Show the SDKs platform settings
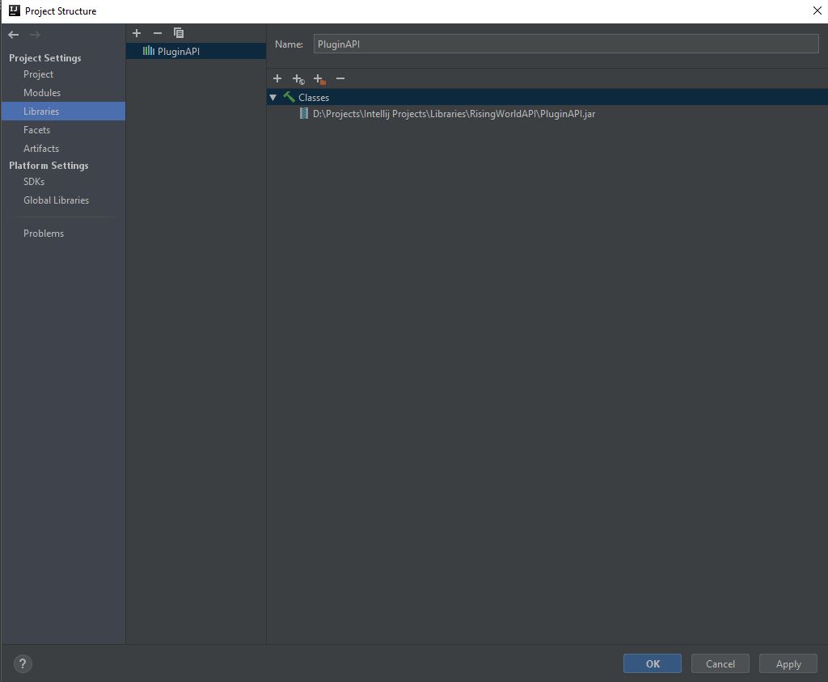The width and height of the screenshot is (828, 682). (34, 182)
